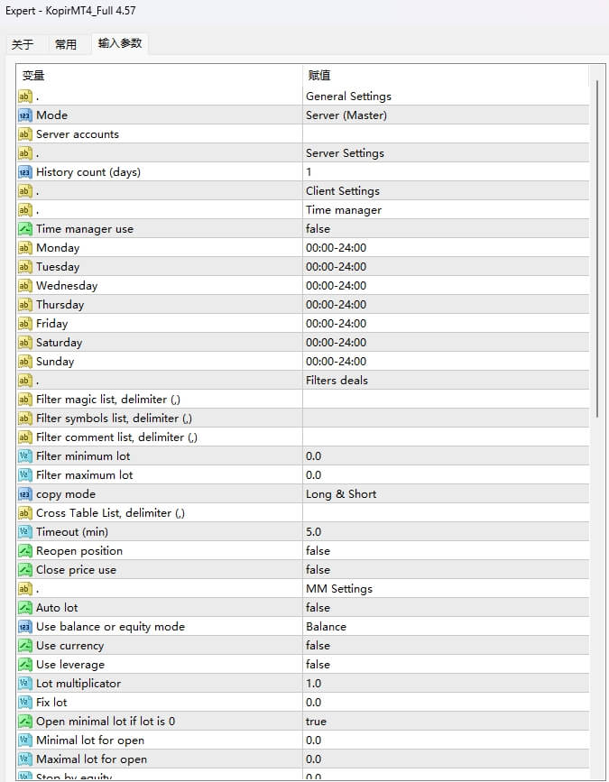Click the Friday value field 00:00-24:00
Screen dimensions: 609x782
(336, 324)
